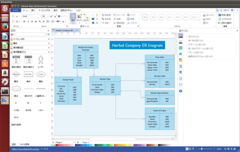This screenshot has height=152, width=240.
Task: Click the スペルチェック spell check button
Action: coord(225,19)
